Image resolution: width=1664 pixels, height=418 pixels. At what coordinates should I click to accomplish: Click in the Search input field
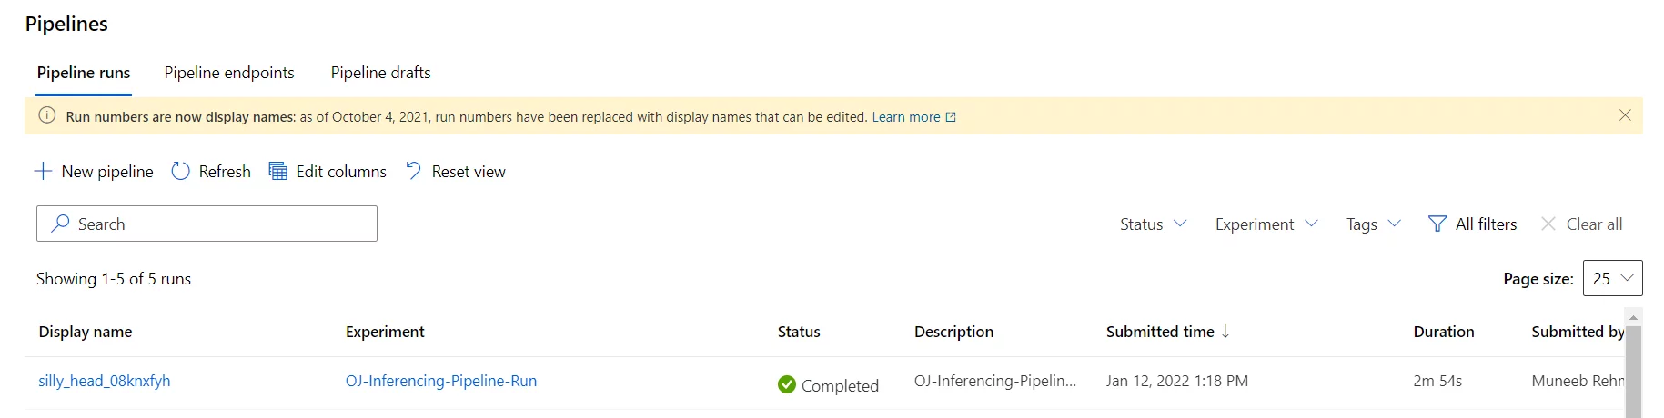[207, 224]
